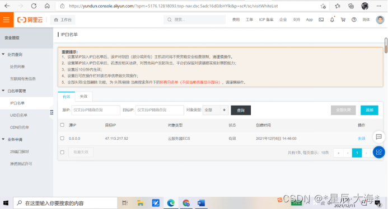Open 渗透测试许可 in the sidebar
Viewport: 388px width, 209px height.
[x=21, y=164]
